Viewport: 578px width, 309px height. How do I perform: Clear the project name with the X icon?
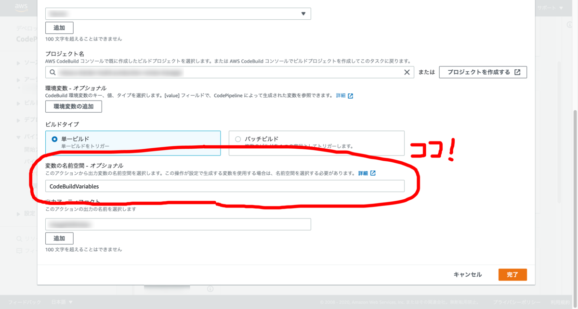coord(407,72)
